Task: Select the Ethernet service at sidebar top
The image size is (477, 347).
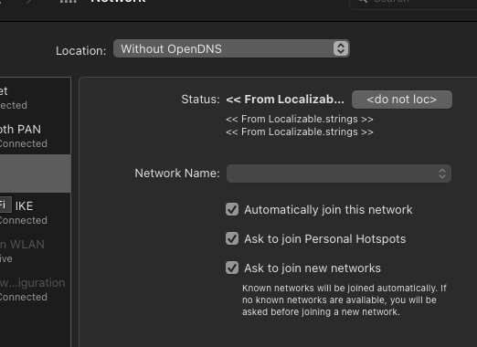Action: point(35,98)
